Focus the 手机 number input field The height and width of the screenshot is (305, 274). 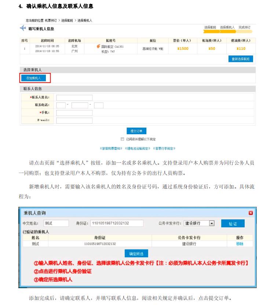[x=74, y=113]
